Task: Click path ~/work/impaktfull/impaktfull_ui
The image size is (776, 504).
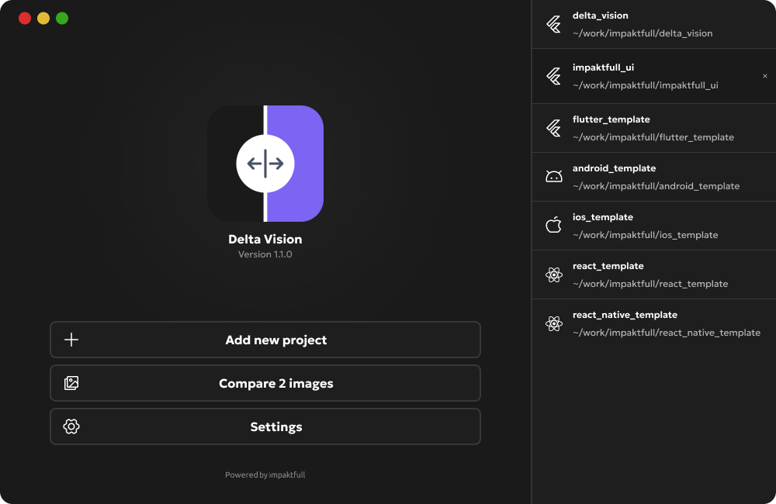Action: 646,85
